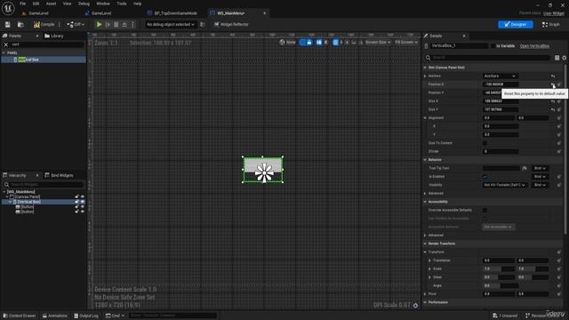Screen dimensions: 569x320
Task: Select Vertical Box in the Palette results
Action: (x=44, y=60)
